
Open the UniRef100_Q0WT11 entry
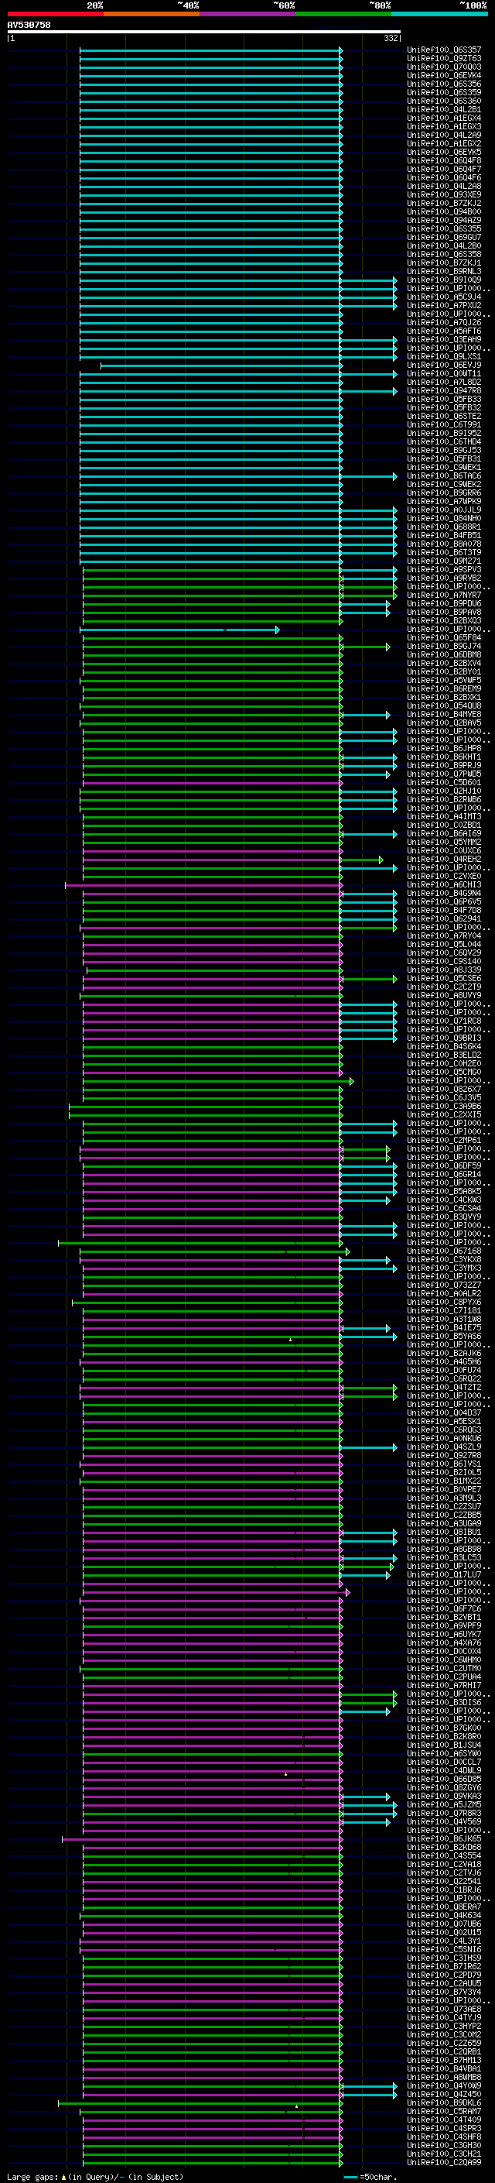[x=444, y=374]
